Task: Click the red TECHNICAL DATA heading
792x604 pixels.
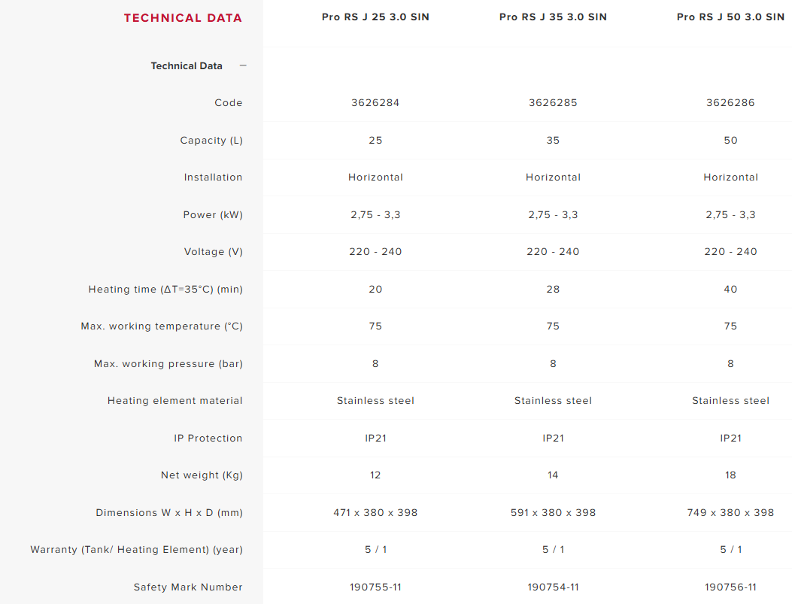Action: tap(183, 18)
